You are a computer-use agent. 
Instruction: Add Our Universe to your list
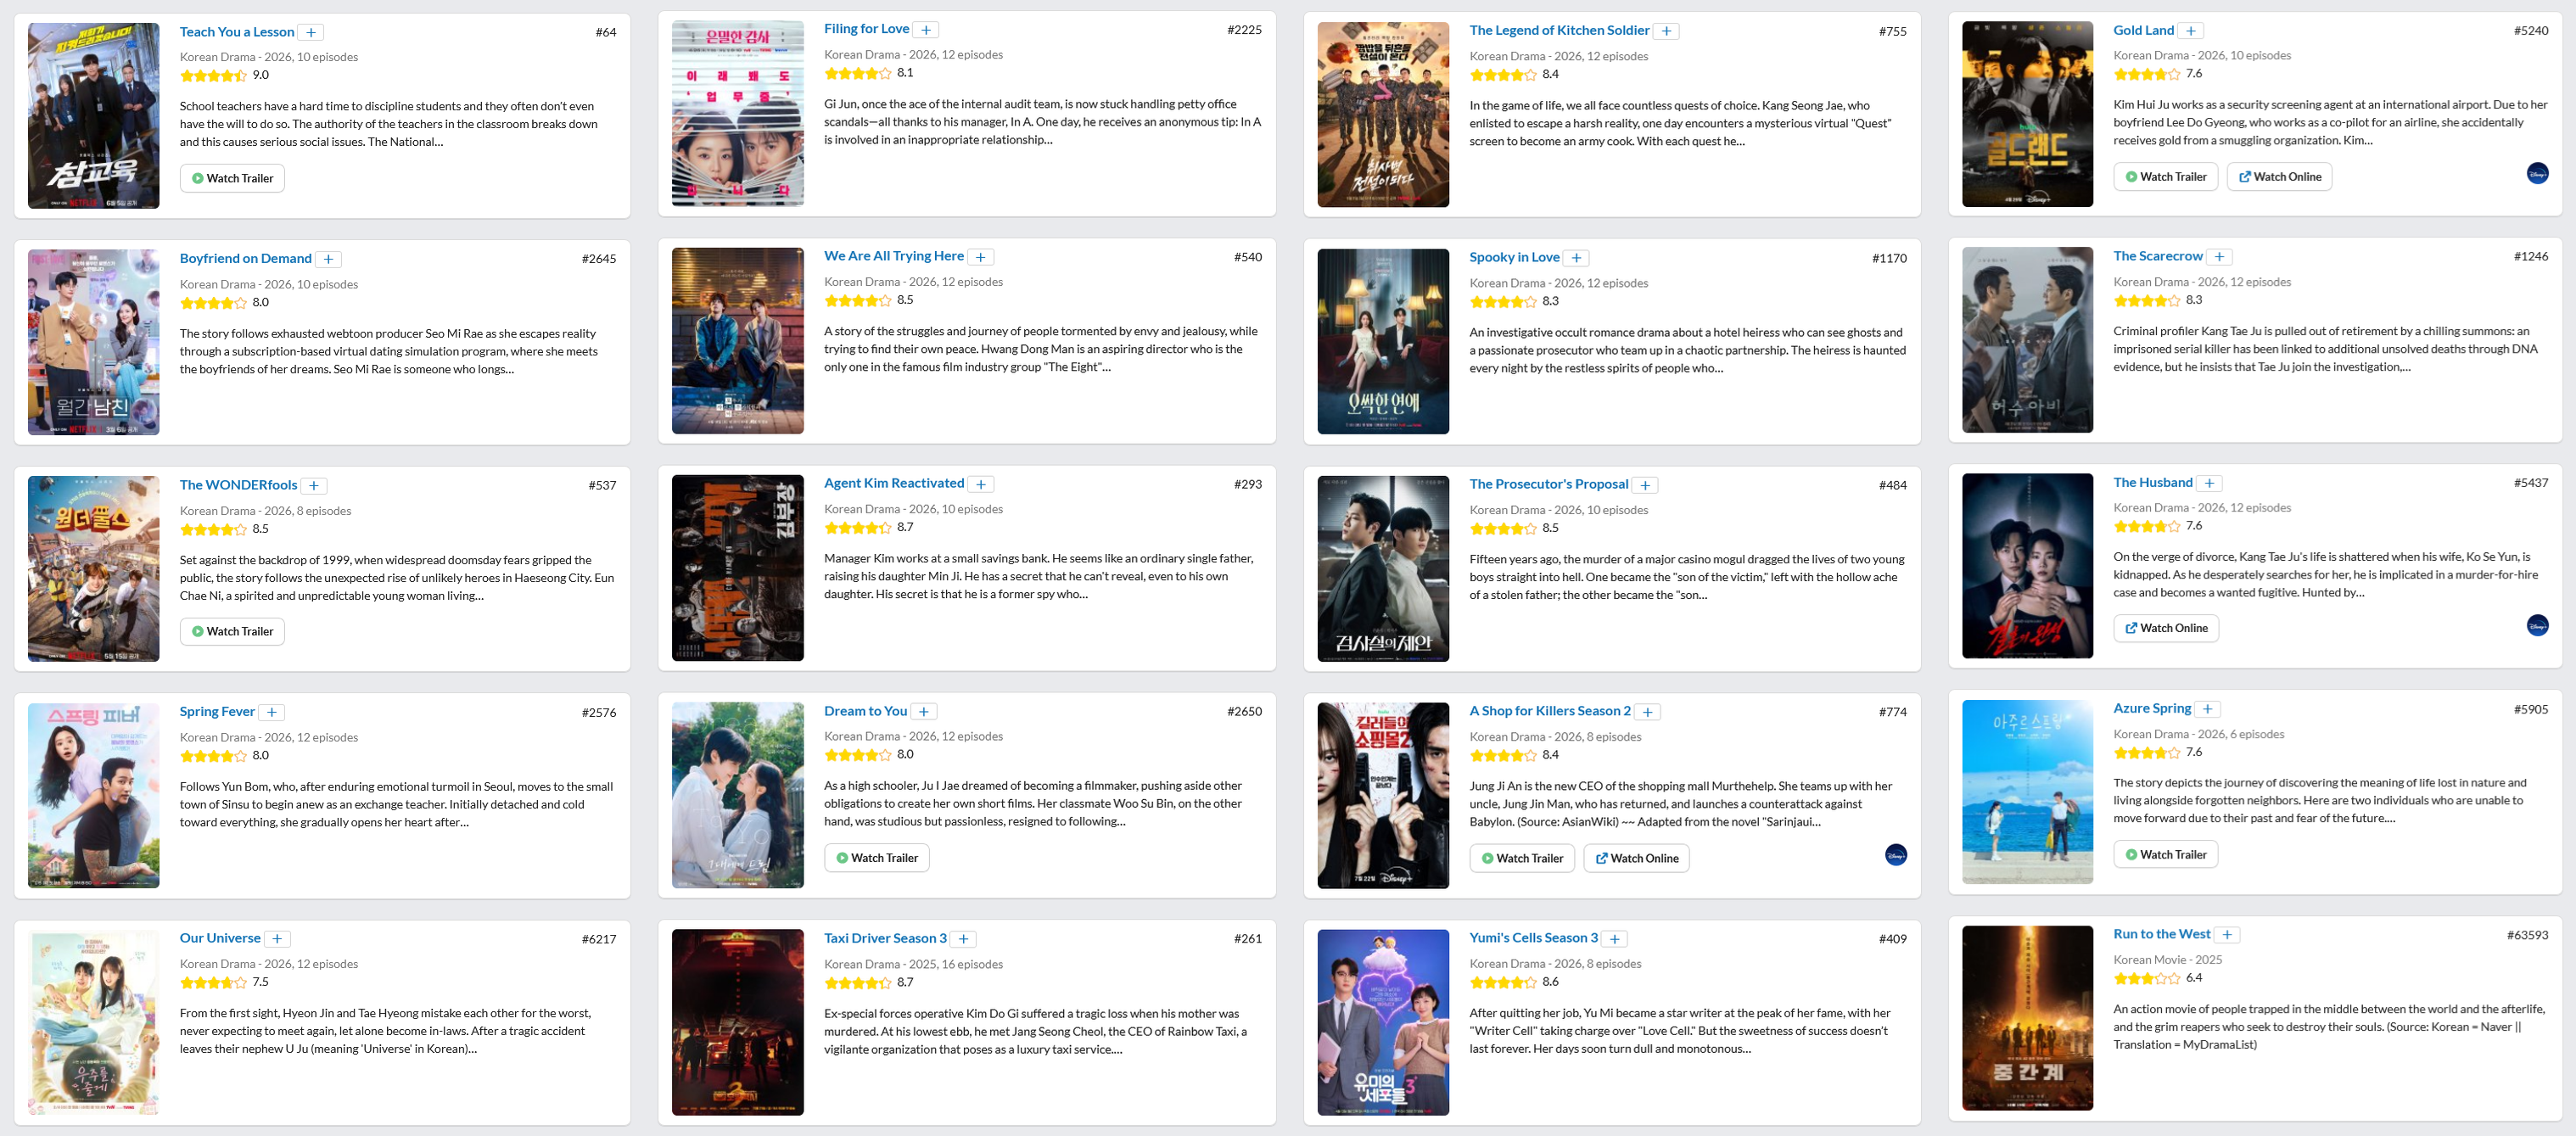[x=278, y=940]
